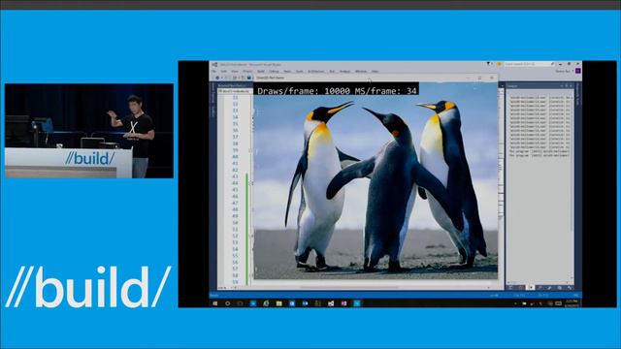
Task: Switch to Visual Studio taskbar icon
Action: (x=331, y=303)
